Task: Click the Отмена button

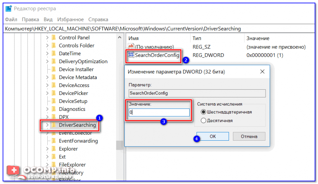Action: pyautogui.click(x=249, y=136)
